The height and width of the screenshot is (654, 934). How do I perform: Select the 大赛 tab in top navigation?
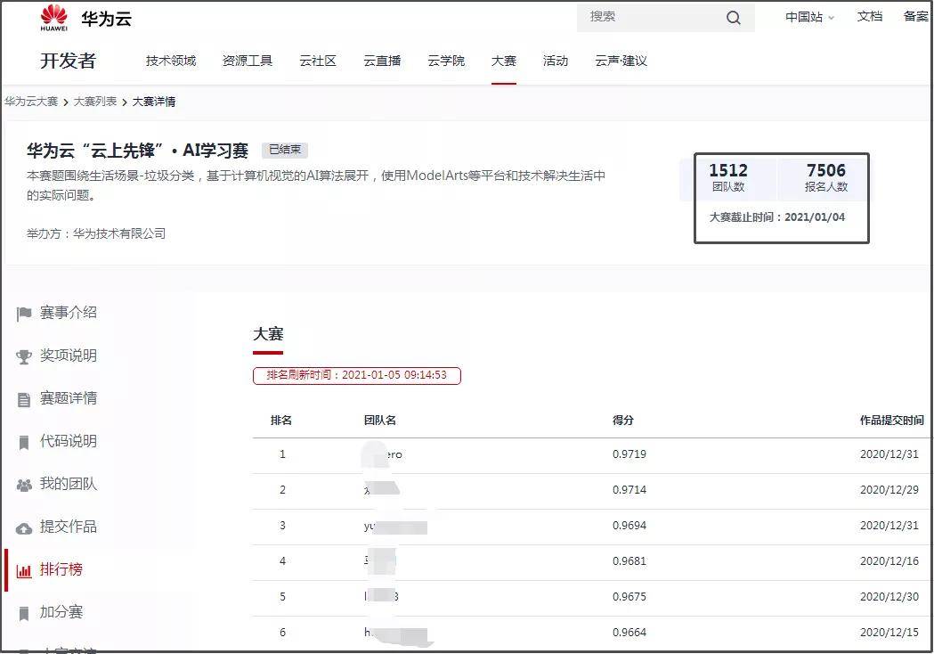tap(504, 61)
